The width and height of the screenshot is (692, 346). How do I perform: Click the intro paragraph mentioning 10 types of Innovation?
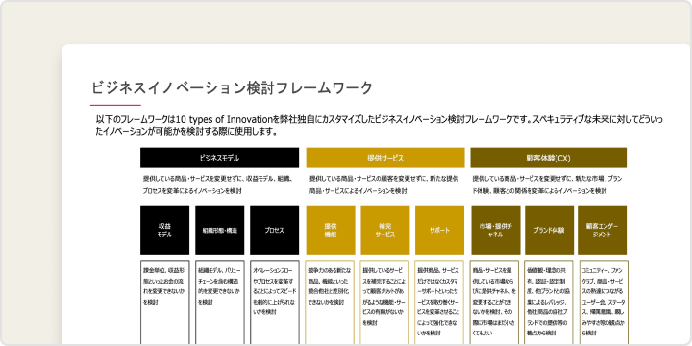tap(380, 126)
